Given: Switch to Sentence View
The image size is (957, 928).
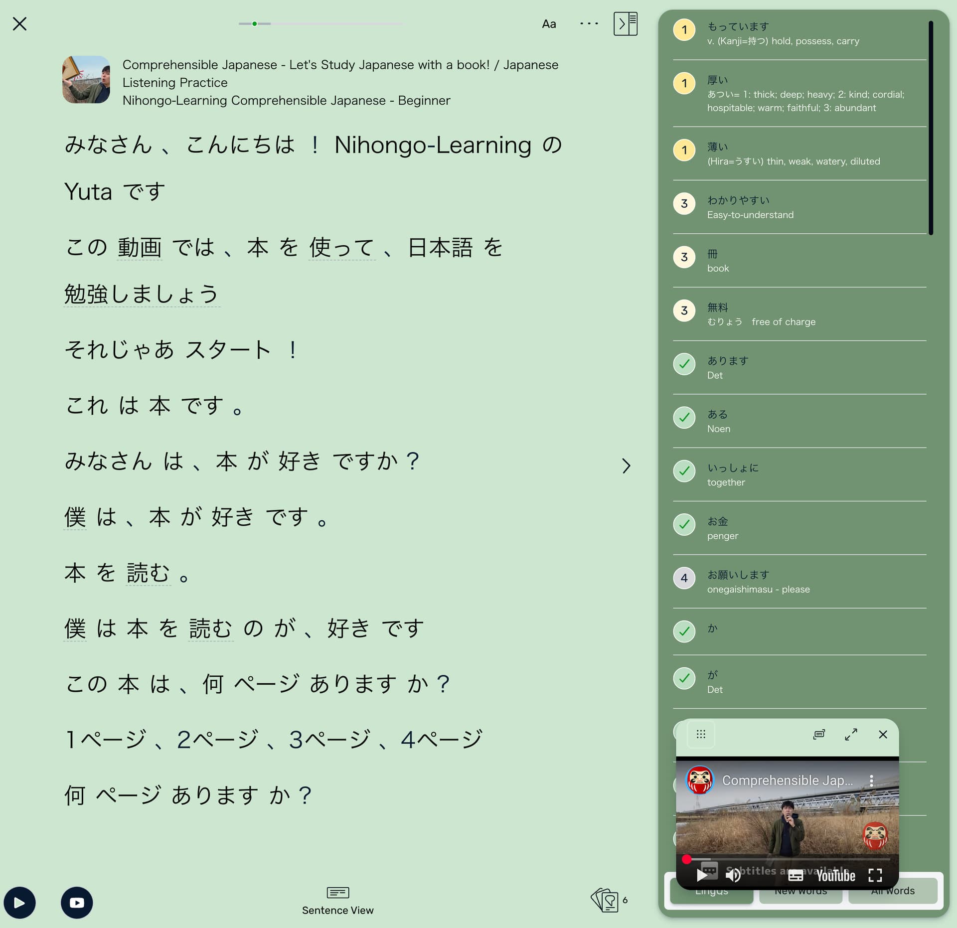Looking at the screenshot, I should pyautogui.click(x=337, y=901).
